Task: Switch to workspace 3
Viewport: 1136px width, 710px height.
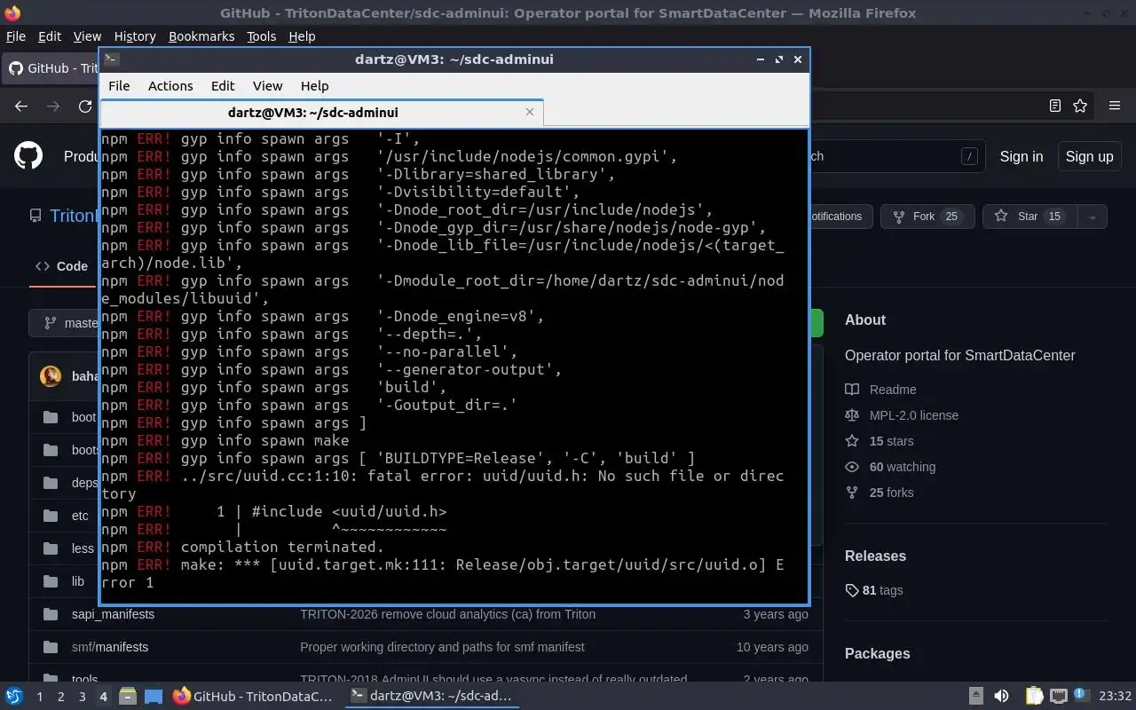Action: pos(82,697)
